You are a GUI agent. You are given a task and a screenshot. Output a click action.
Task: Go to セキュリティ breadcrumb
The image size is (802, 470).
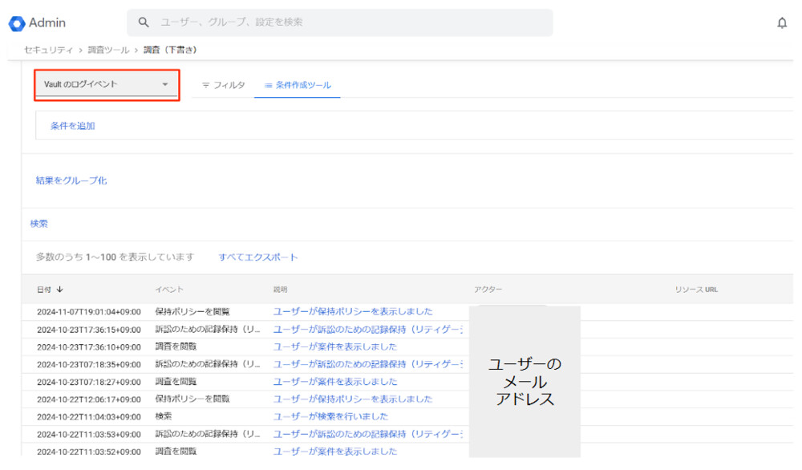48,50
